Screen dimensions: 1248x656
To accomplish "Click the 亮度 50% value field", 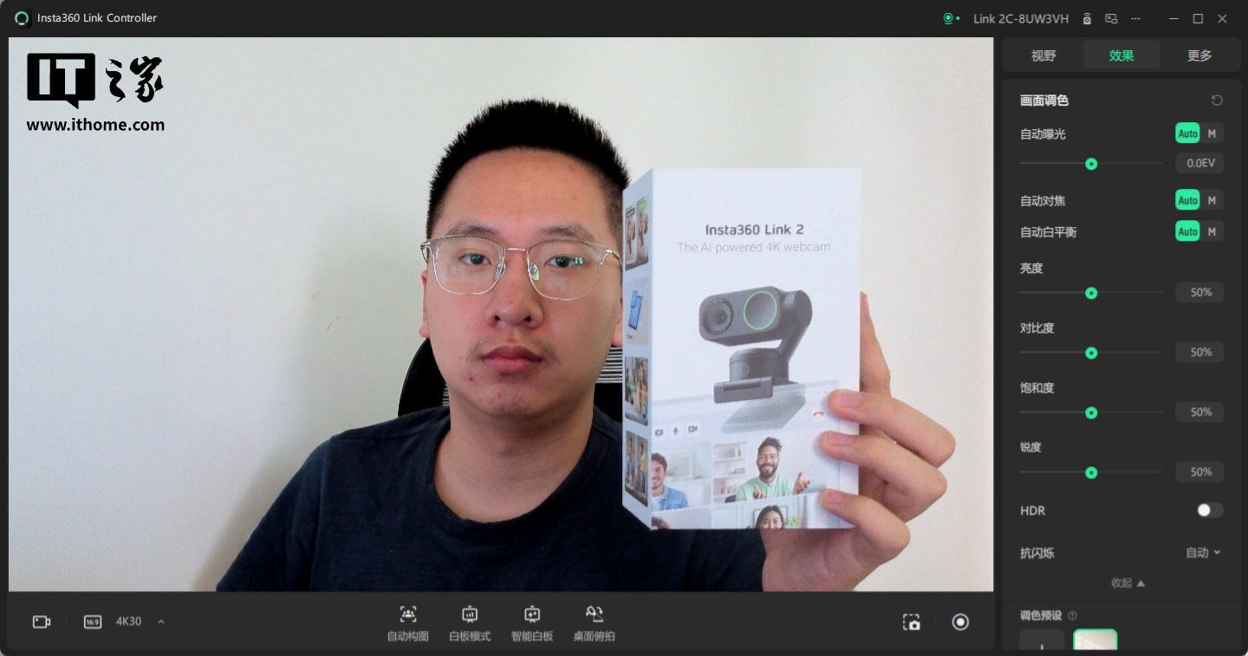I will tap(1199, 293).
